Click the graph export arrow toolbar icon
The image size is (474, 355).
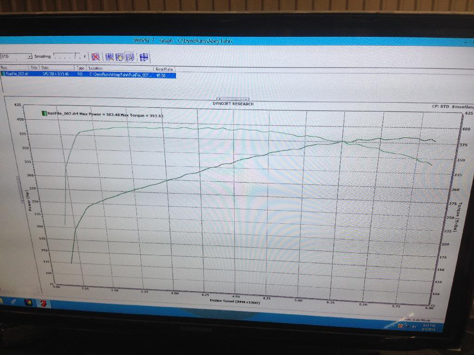coord(130,57)
